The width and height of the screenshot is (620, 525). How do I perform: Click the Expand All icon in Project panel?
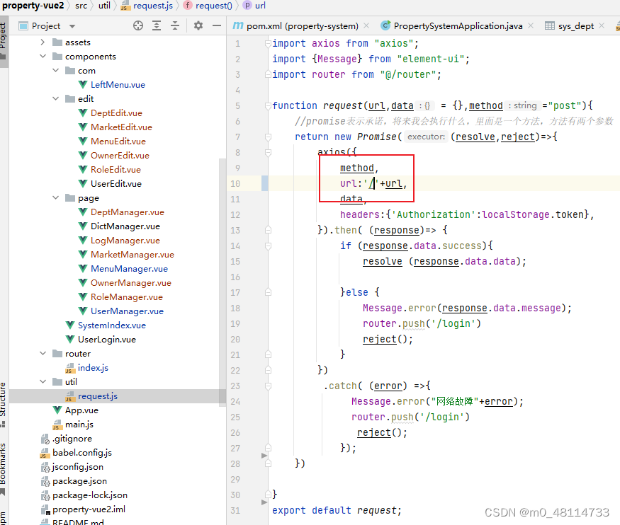click(x=157, y=26)
